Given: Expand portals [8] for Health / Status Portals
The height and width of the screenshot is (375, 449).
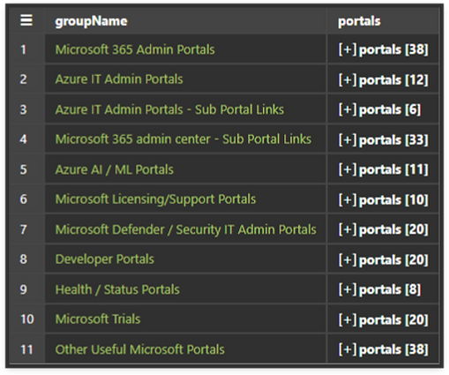Looking at the screenshot, I should 379,289.
